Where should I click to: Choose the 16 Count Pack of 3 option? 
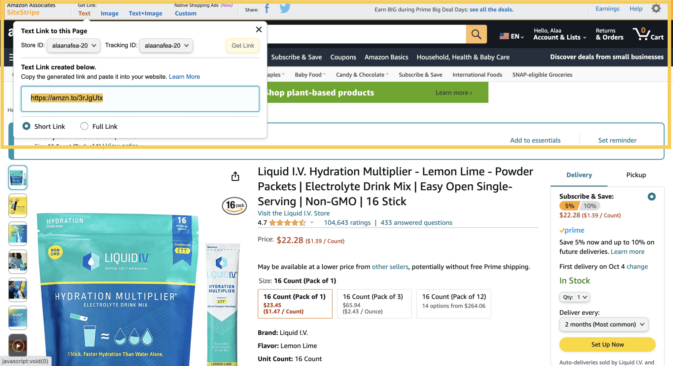point(374,304)
